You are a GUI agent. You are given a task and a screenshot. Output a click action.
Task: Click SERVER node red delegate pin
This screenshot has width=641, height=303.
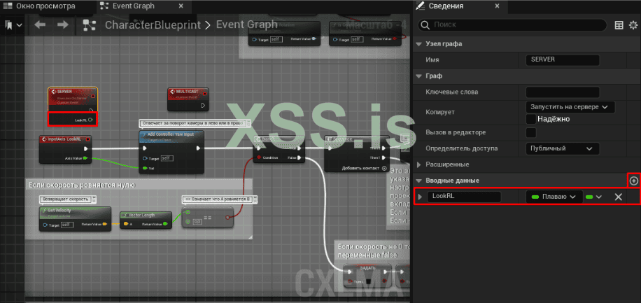pyautogui.click(x=93, y=96)
